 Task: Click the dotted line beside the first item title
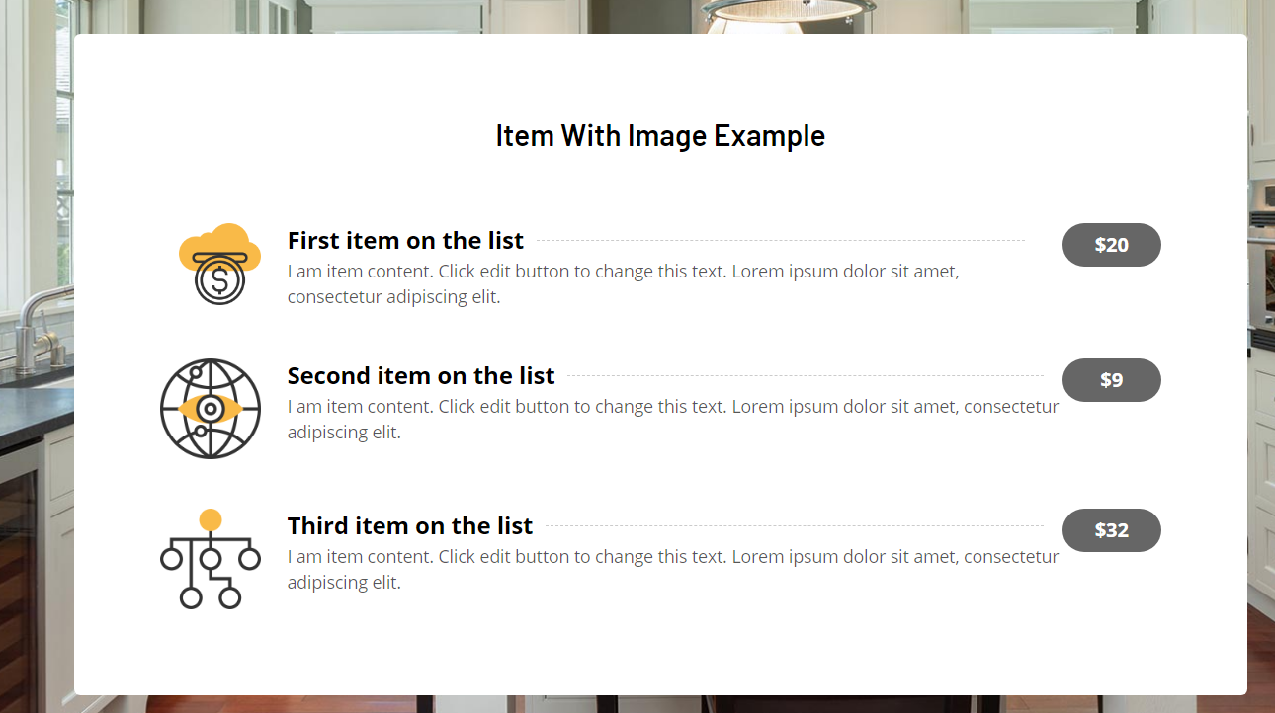[781, 240]
